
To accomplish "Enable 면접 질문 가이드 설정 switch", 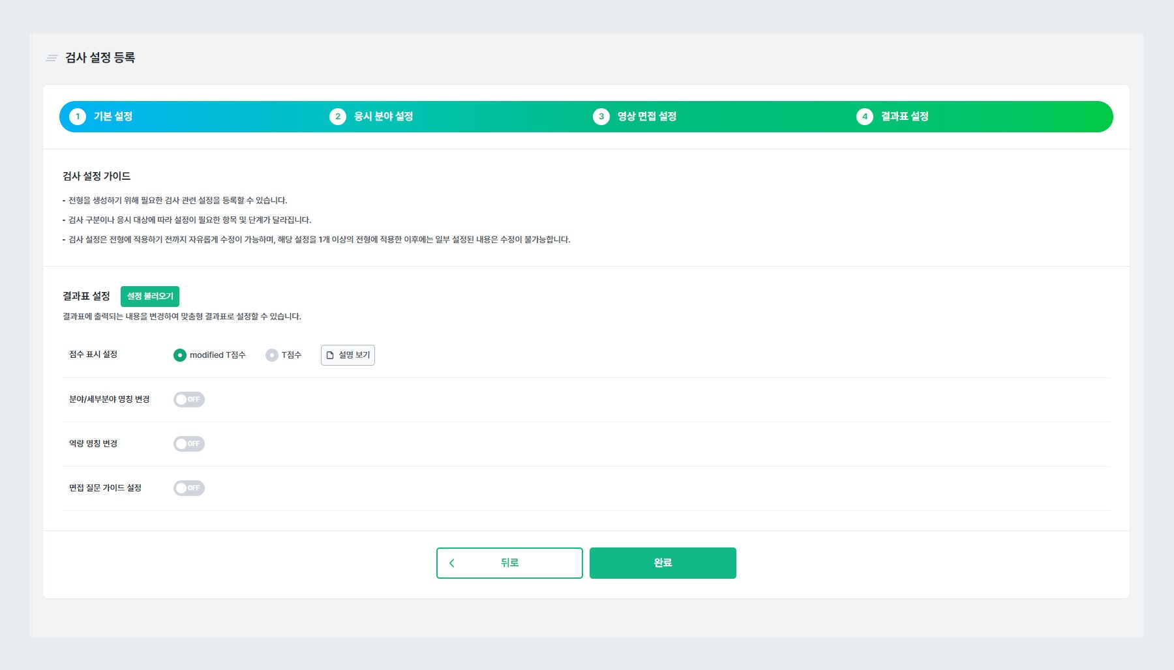I will 189,488.
